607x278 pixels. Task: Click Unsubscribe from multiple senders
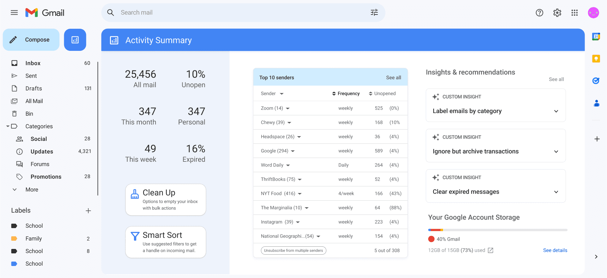click(294, 251)
